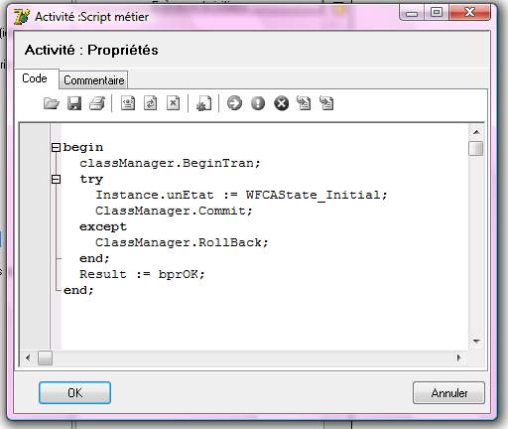
Task: Click the vertical scrollbar down arrow
Action: [x=476, y=342]
